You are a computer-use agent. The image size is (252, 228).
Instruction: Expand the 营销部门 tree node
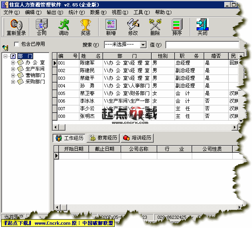[x=13, y=75]
